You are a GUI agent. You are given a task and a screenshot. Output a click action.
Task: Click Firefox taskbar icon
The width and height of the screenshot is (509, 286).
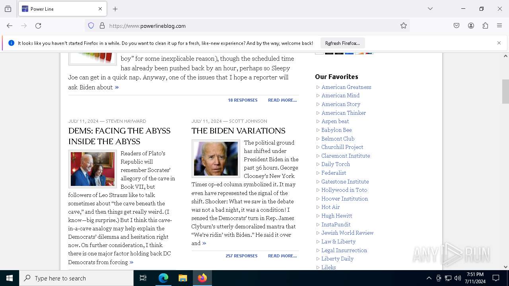pyautogui.click(x=202, y=278)
